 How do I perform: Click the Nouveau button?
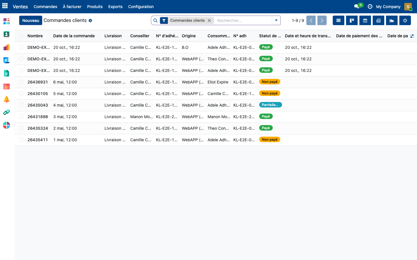[31, 21]
